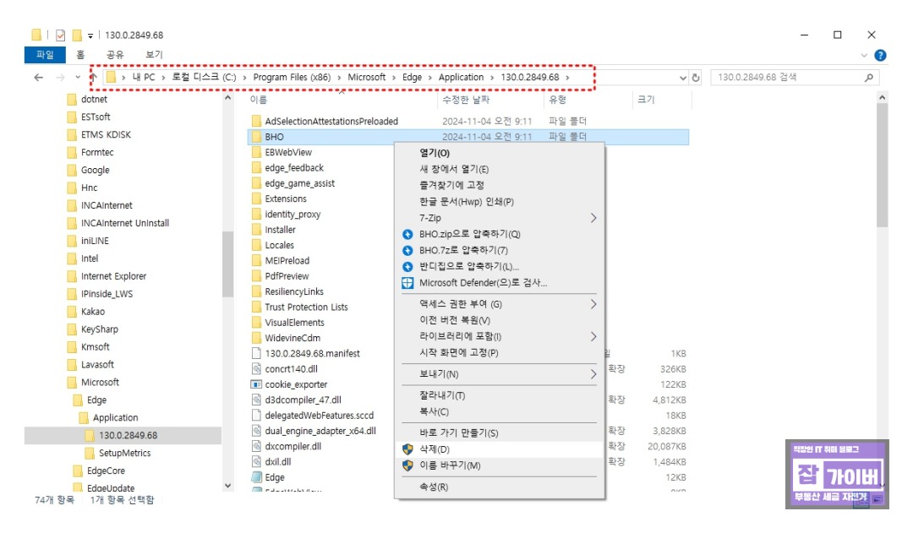The image size is (913, 533).
Task: Click Application in the address path
Action: 462,78
